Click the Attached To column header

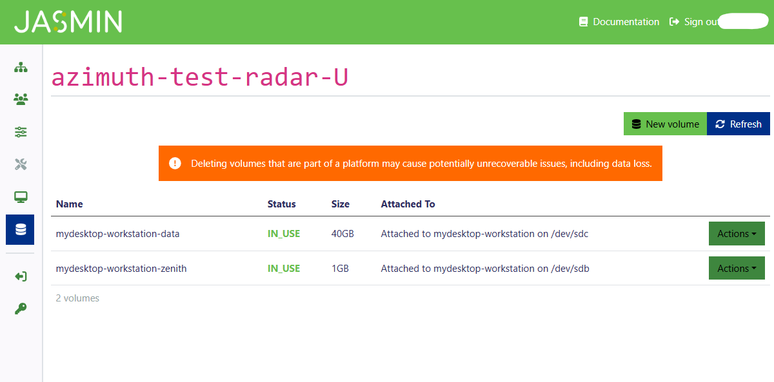point(408,204)
